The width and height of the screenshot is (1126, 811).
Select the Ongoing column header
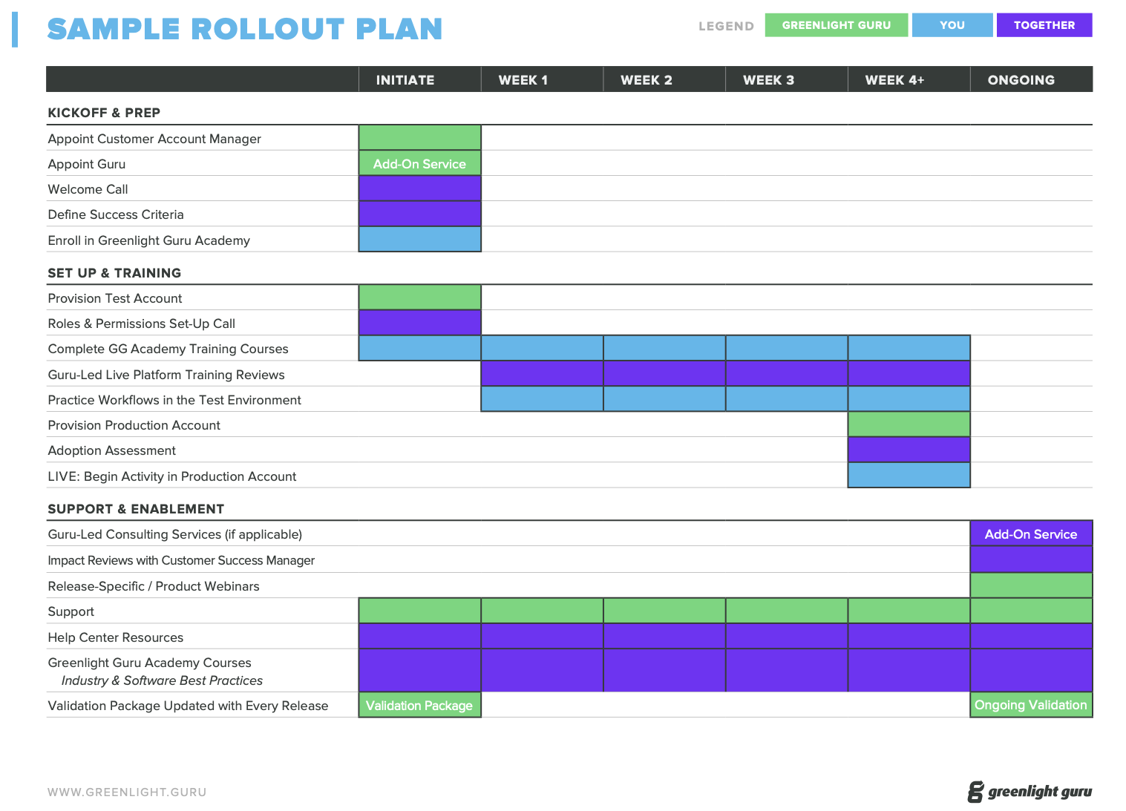[x=1021, y=80]
